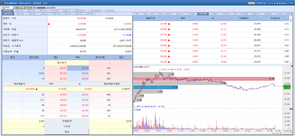Click the chart zoom-in plus icon

pos(278,133)
